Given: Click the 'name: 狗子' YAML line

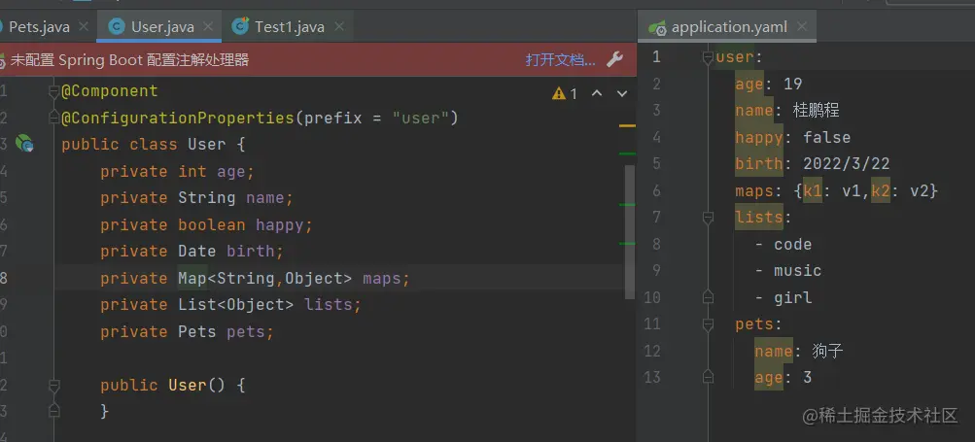Looking at the screenshot, I should (x=798, y=352).
